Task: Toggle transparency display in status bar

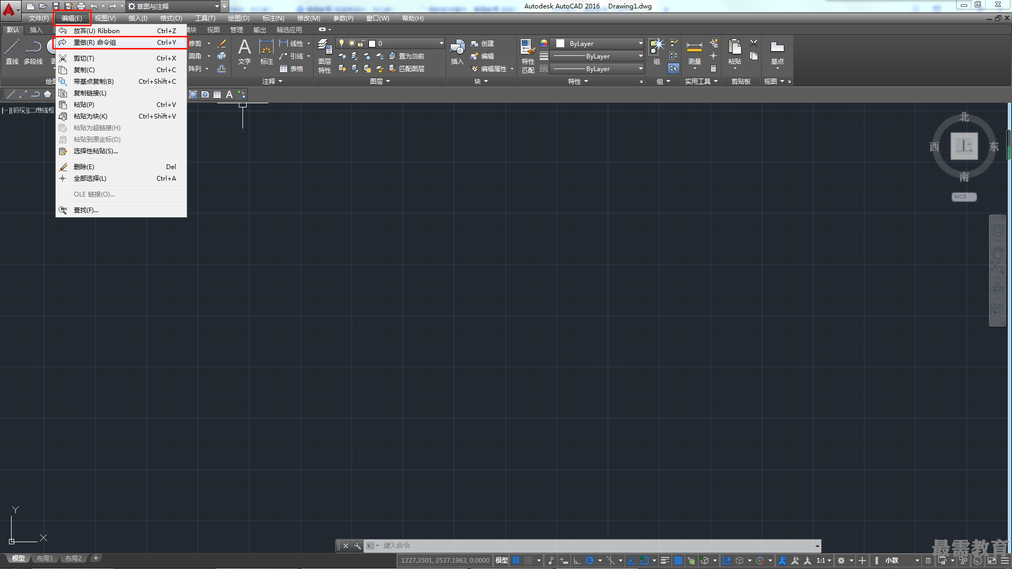Action: click(x=678, y=561)
